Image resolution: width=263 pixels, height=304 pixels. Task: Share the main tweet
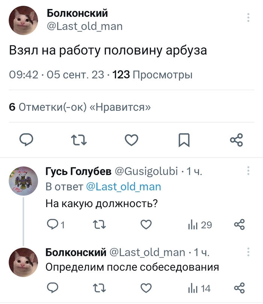click(236, 140)
